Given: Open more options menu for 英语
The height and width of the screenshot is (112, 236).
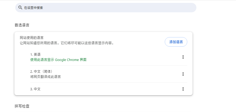Looking at the screenshot, I should (183, 57).
